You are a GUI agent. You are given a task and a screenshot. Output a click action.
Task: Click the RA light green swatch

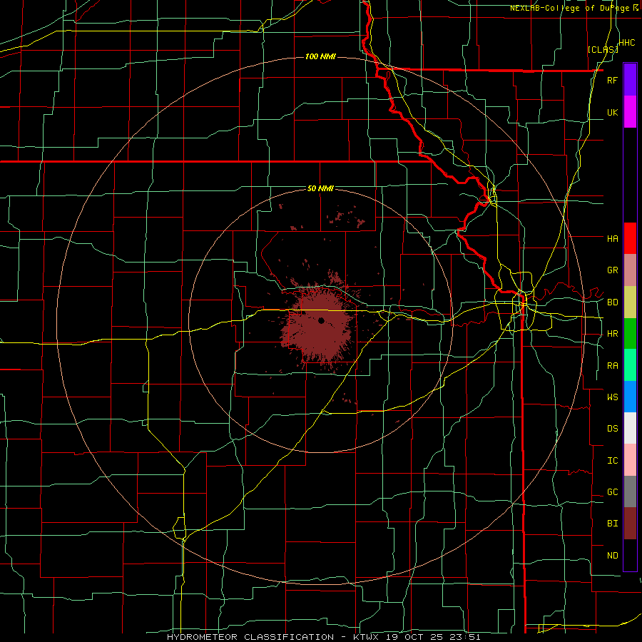coord(630,365)
